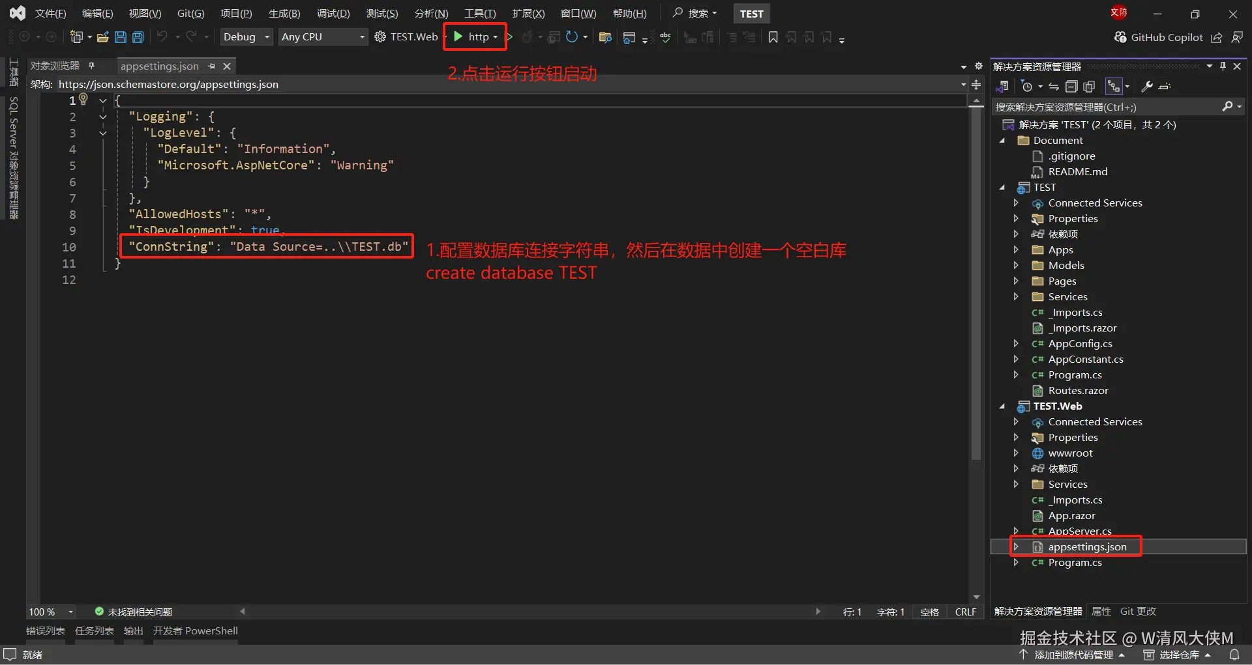
Task: Expand wwwroot folder in TEST.Web
Action: [1016, 453]
